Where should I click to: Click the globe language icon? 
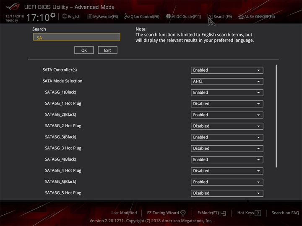pyautogui.click(x=65, y=16)
